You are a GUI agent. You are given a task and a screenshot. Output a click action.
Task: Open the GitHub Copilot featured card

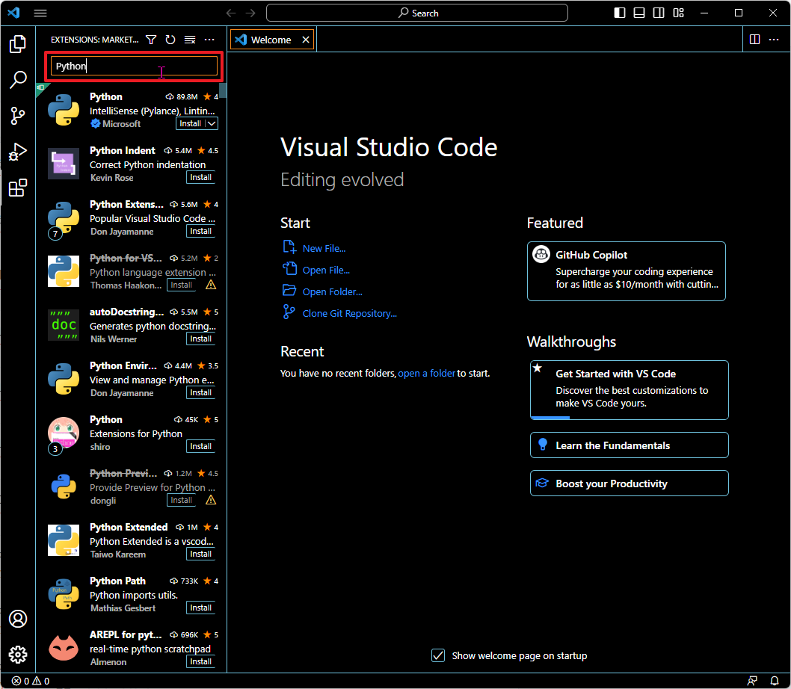626,271
